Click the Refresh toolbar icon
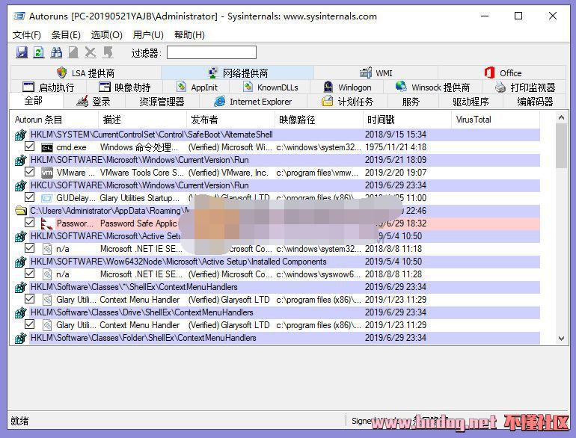The height and width of the screenshot is (438, 576). click(x=39, y=52)
